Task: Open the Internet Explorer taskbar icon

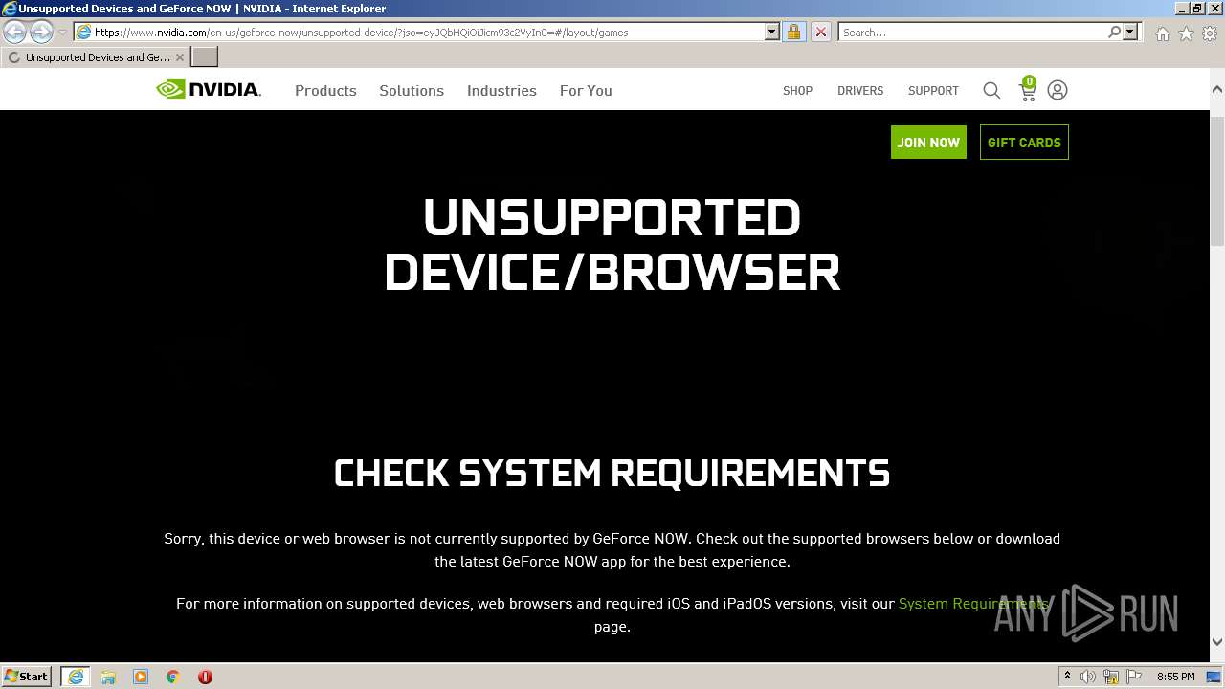Action: coord(75,677)
